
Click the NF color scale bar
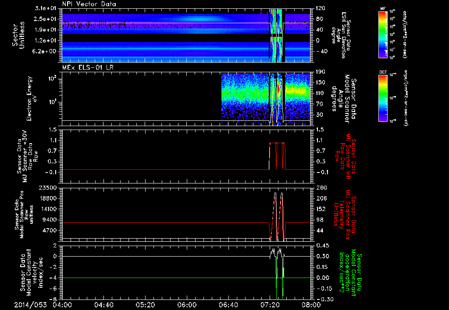[x=382, y=35]
